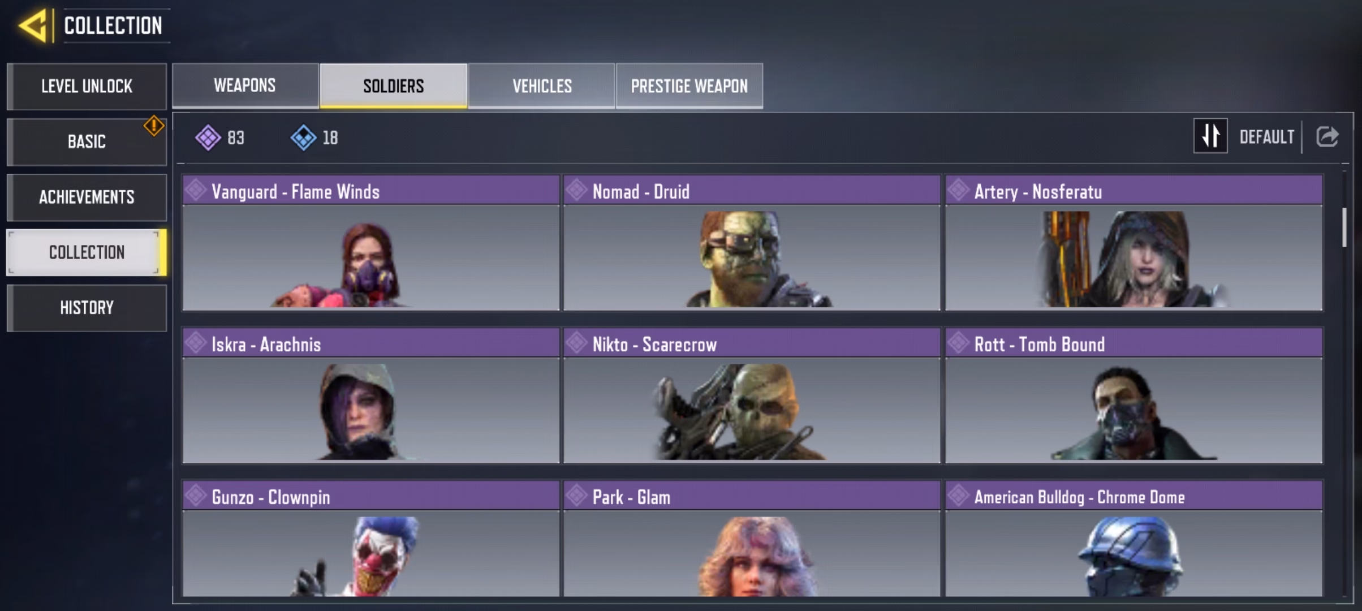
Task: Click the sort order arrows icon
Action: point(1210,136)
